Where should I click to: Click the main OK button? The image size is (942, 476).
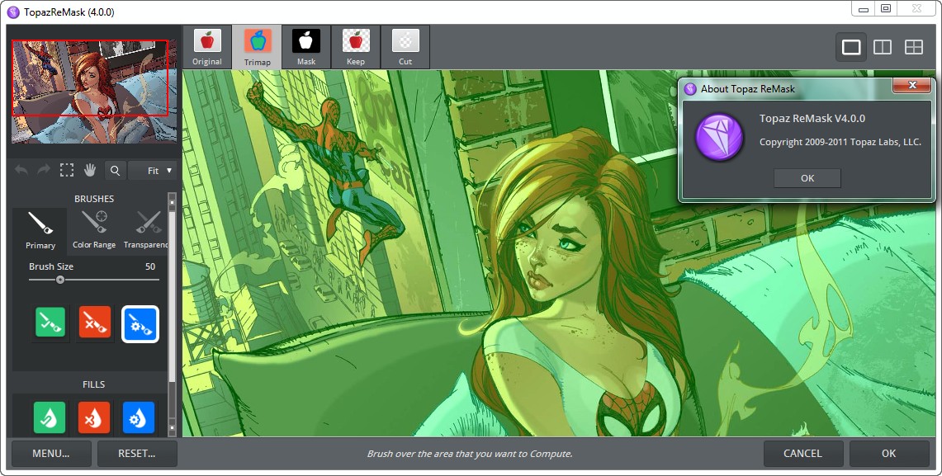click(x=889, y=453)
